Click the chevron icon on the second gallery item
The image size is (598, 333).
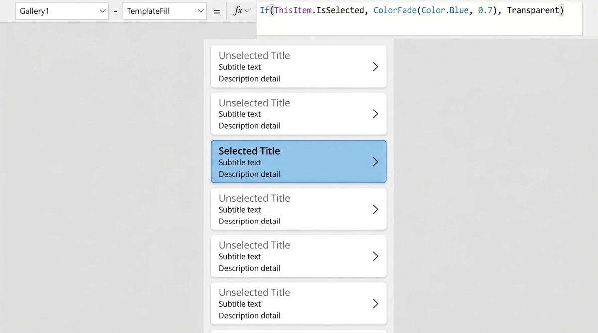pos(375,114)
